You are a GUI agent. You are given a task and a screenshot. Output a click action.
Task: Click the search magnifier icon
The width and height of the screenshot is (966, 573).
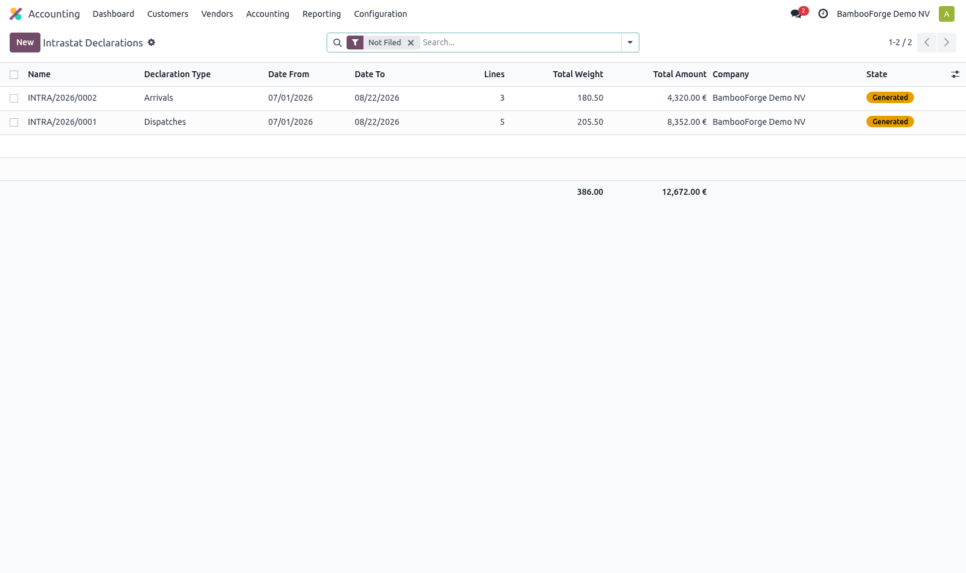[x=337, y=43]
